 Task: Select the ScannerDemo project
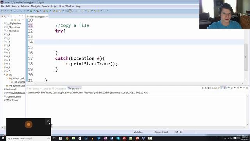pos(12,97)
